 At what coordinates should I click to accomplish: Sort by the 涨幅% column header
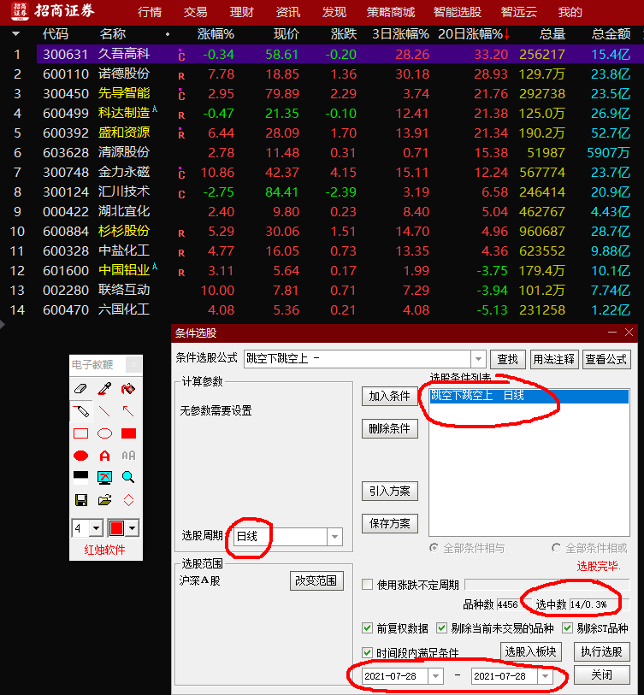[216, 34]
